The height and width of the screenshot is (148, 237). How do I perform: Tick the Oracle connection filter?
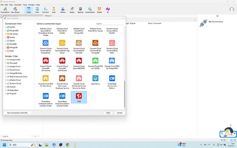(6, 37)
